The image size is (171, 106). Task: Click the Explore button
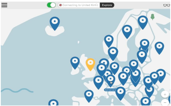107,5
